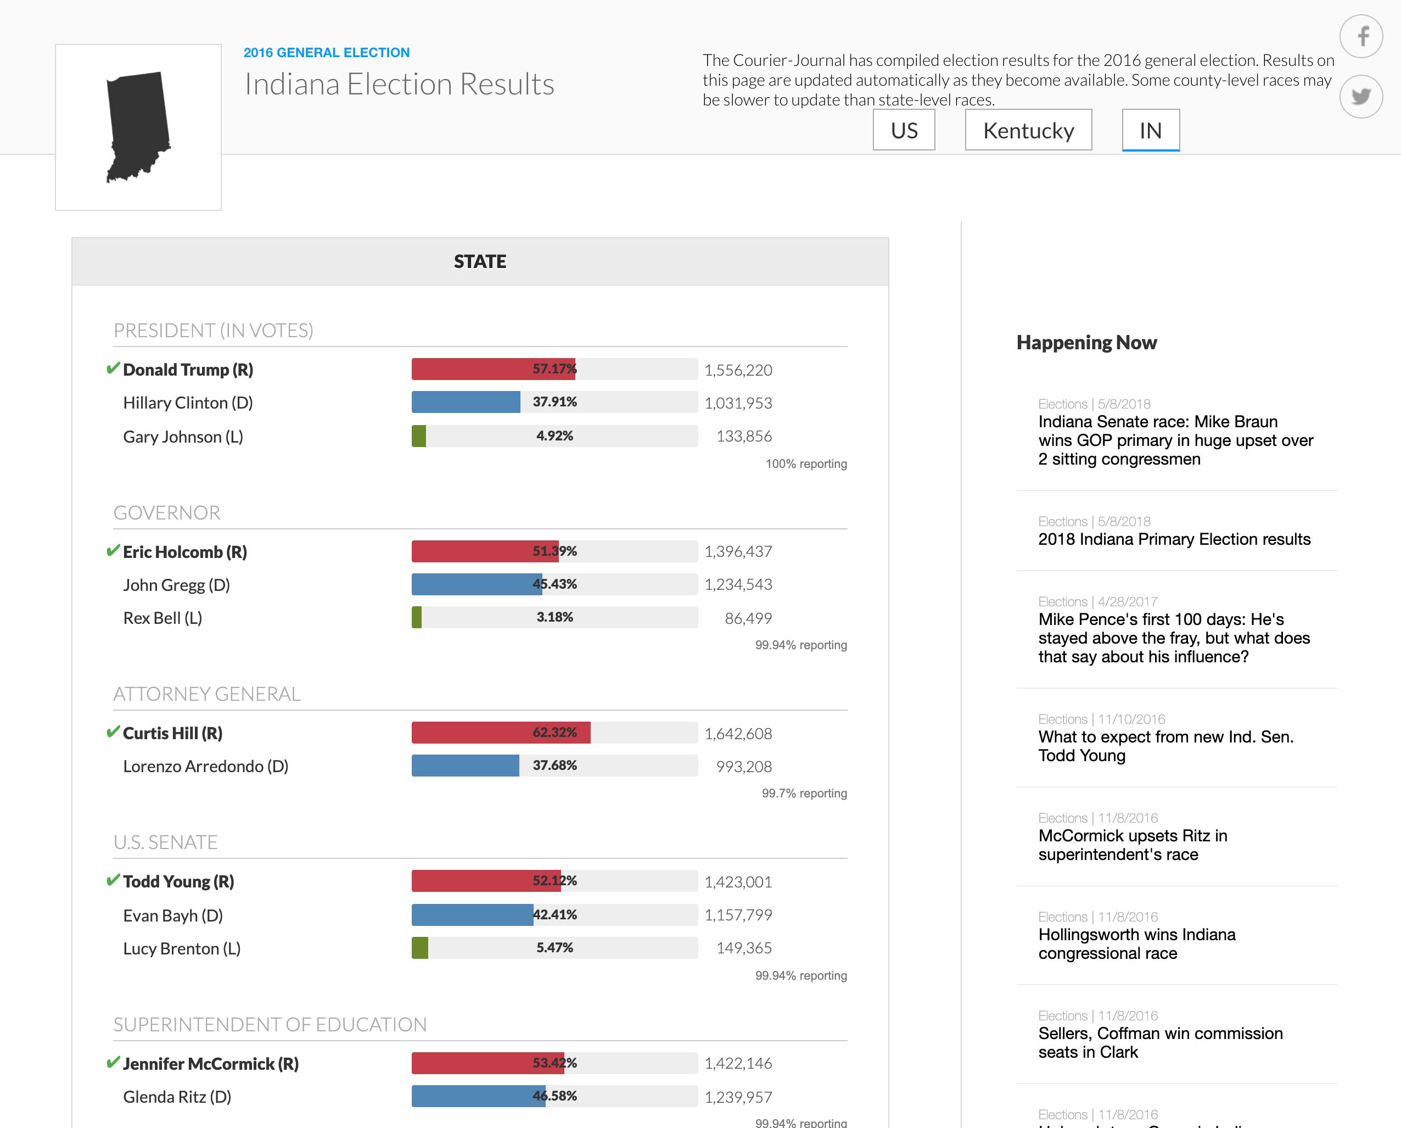Click Jennifer McCormick's green winner checkmark
The height and width of the screenshot is (1128, 1401).
[x=113, y=1062]
